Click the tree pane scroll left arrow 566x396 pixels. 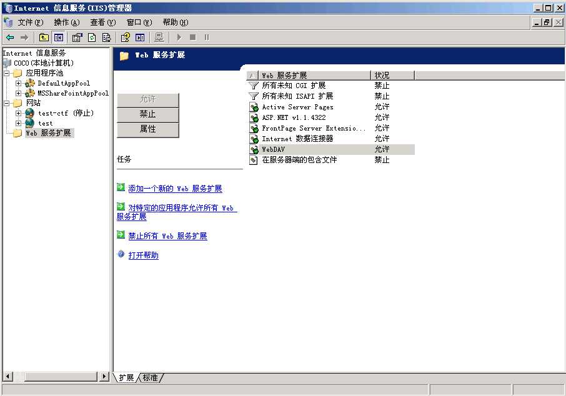[x=8, y=377]
